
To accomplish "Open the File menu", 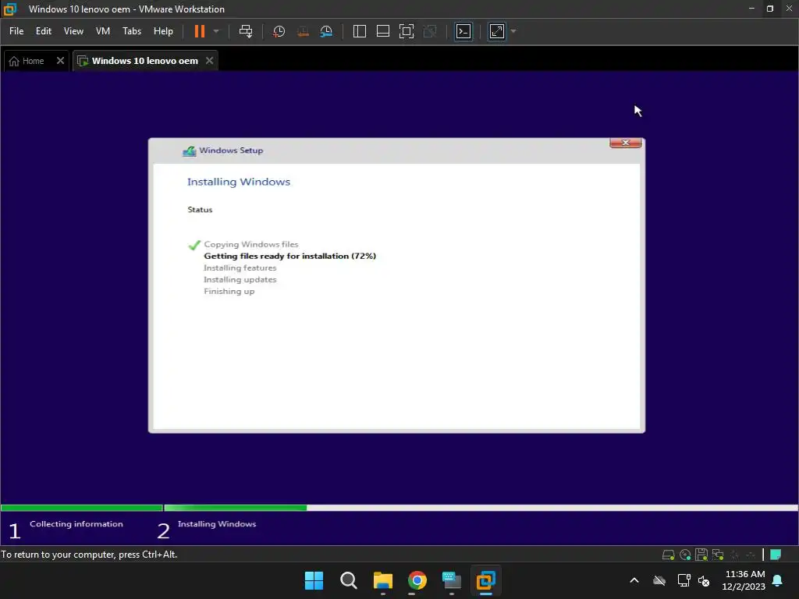I will pos(16,31).
